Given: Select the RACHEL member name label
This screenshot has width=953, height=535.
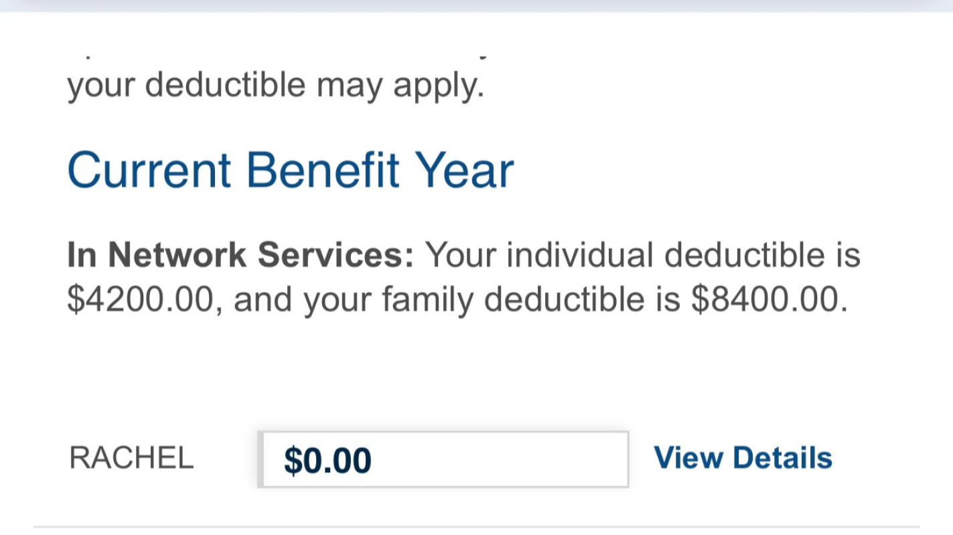Looking at the screenshot, I should pyautogui.click(x=131, y=458).
